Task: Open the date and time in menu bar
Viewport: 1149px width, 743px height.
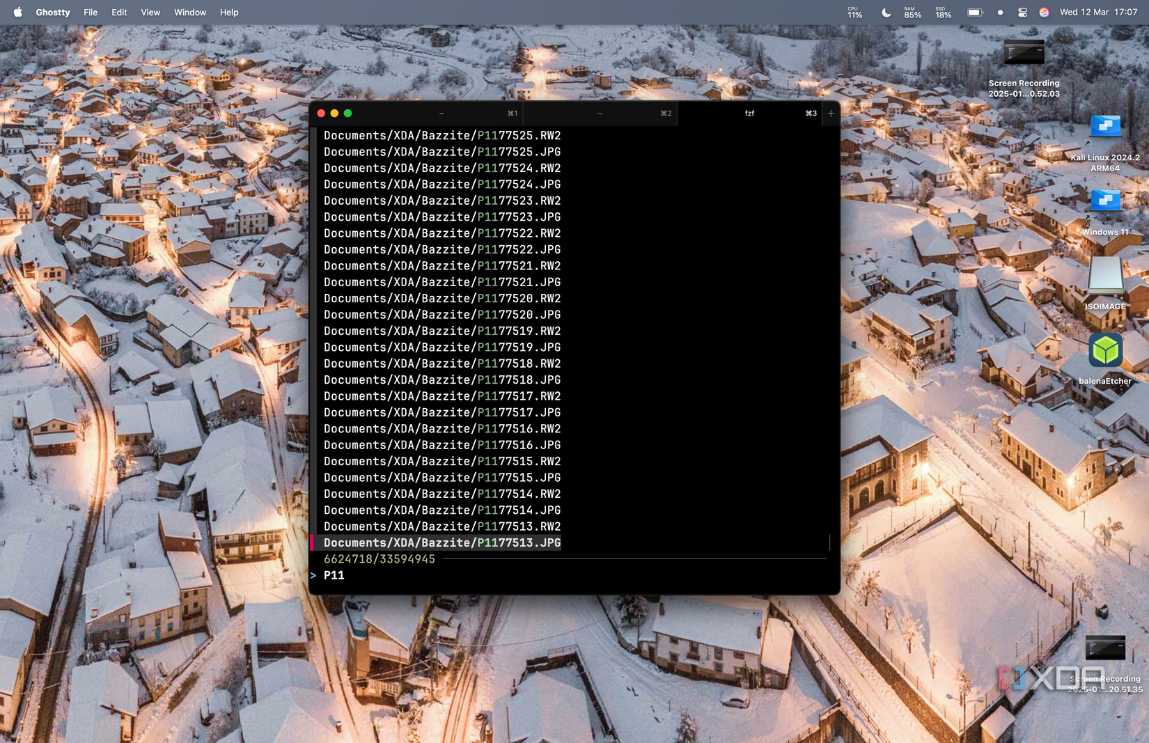Action: click(1098, 13)
